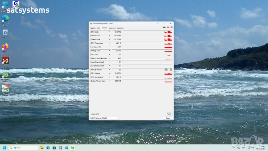The width and height of the screenshot is (268, 151).
Task: Expand the GPU Temperature sensor dropdown
Action: [110, 43]
